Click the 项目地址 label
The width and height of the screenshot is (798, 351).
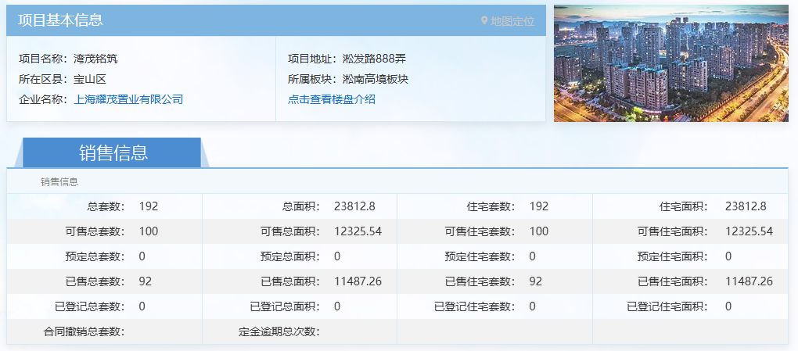pos(312,59)
